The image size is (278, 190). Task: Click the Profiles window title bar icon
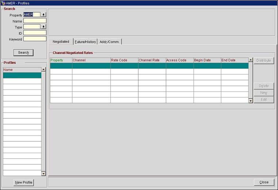click(x=3, y=3)
